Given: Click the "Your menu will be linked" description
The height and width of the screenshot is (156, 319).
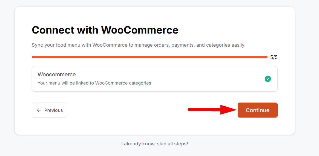Looking at the screenshot, I should pos(94,83).
